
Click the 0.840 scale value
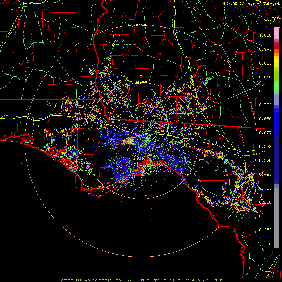point(265,77)
